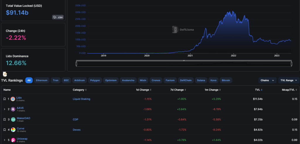Click the 2022 peak on TVL chart
The width and height of the screenshot is (300, 144).
click(233, 11)
